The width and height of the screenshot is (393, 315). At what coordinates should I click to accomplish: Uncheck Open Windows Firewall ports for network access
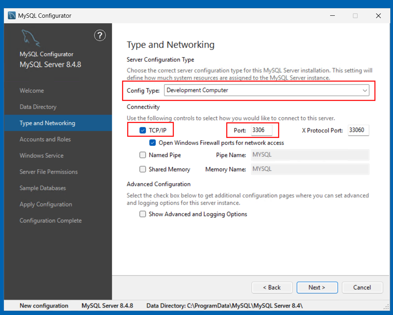click(x=152, y=143)
